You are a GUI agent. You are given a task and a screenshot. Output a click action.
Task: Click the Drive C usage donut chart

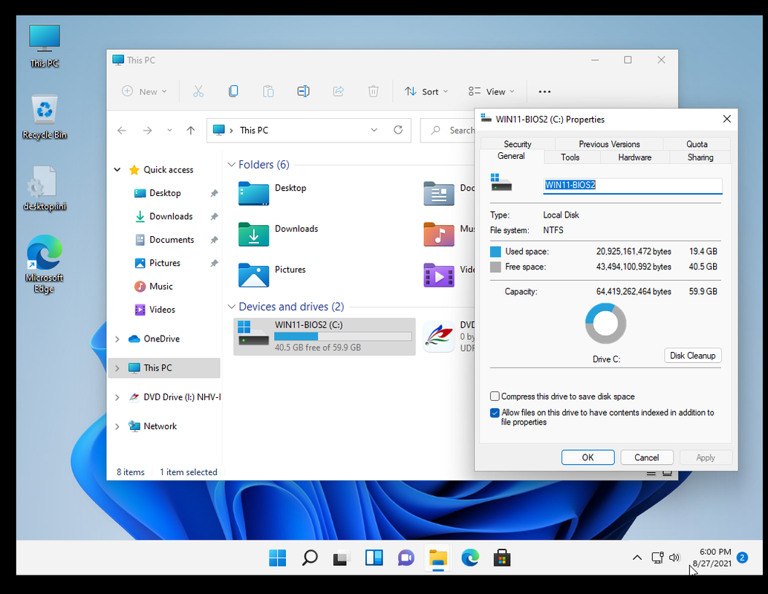click(605, 323)
